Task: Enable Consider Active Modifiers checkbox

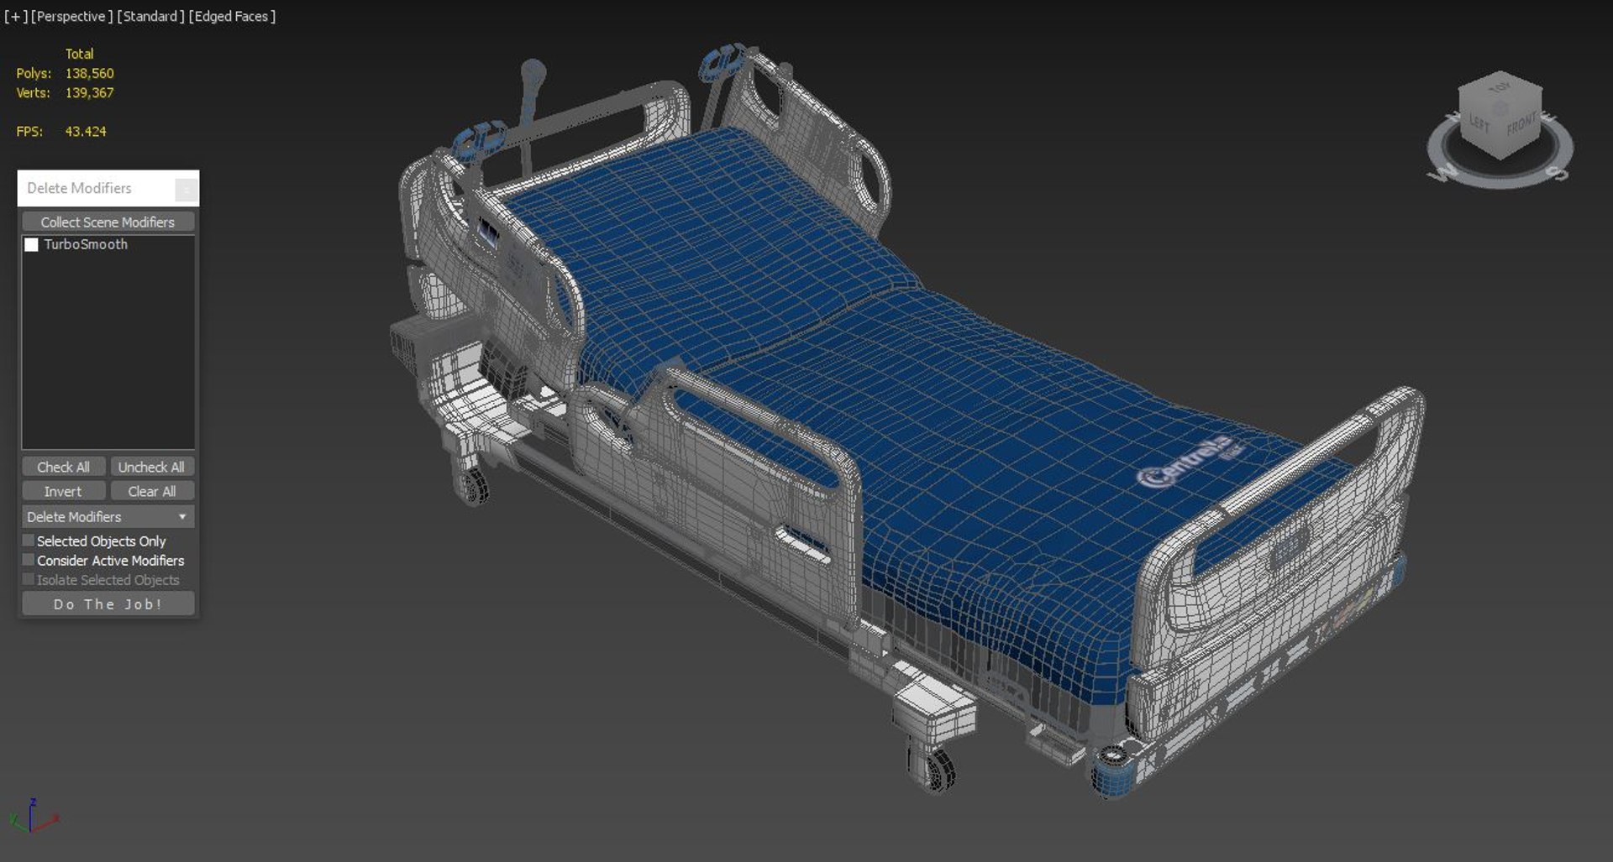Action: pos(29,560)
